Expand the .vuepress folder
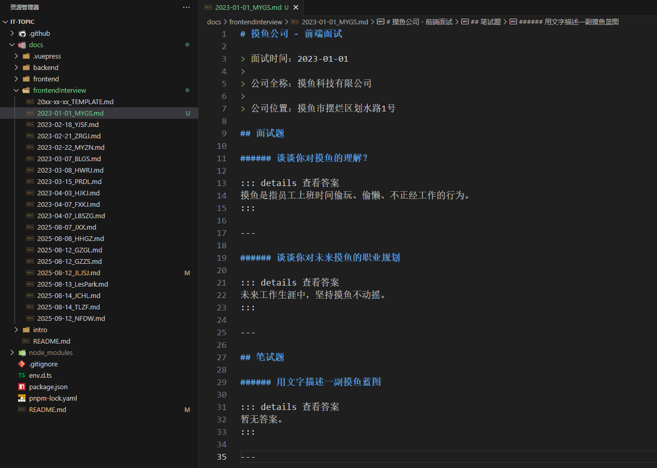This screenshot has width=657, height=468. [x=17, y=56]
